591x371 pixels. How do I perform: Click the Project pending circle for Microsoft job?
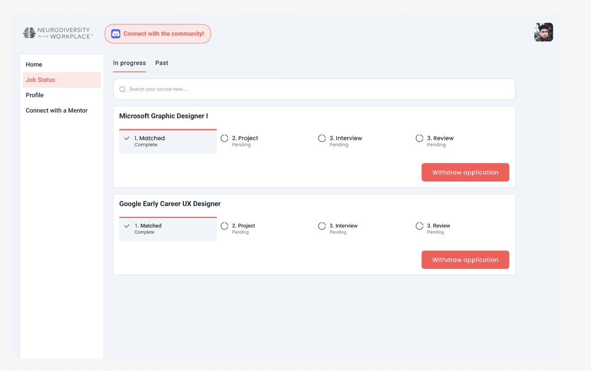tap(225, 138)
